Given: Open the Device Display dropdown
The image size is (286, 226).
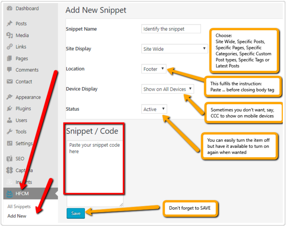Looking at the screenshot, I should click(168, 89).
